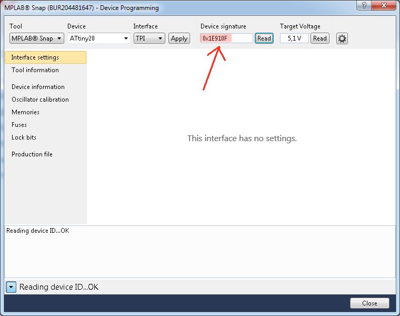Click the log line Reading device ID...OK

(x=38, y=231)
